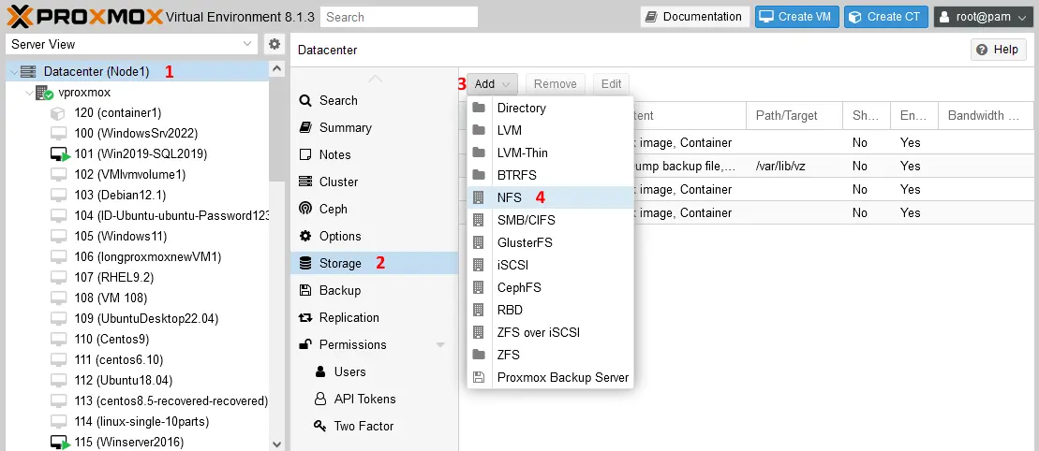1039x451 pixels.
Task: Click monitor icon for 100 (WindowsSrv2022)
Action: (59, 134)
